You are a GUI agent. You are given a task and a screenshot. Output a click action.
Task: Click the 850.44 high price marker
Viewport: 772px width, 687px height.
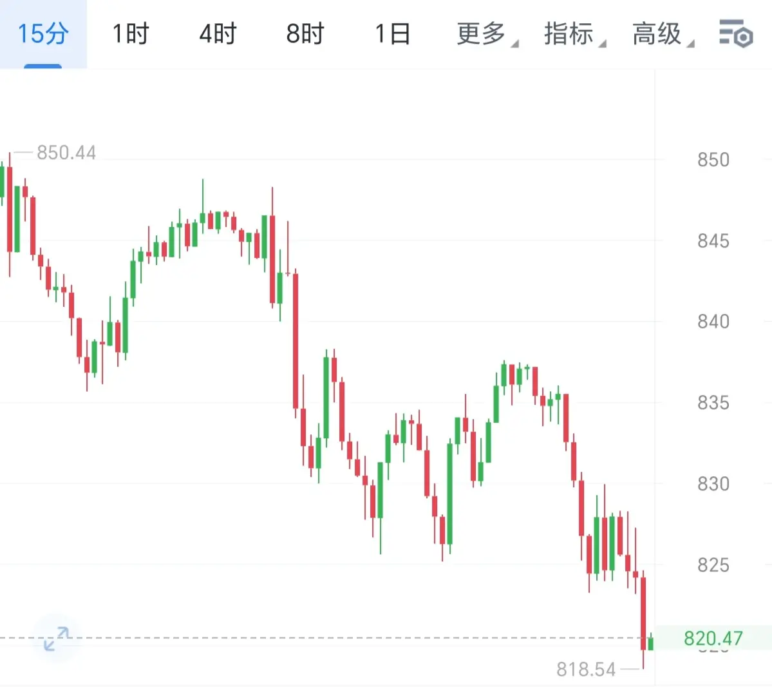(x=66, y=153)
